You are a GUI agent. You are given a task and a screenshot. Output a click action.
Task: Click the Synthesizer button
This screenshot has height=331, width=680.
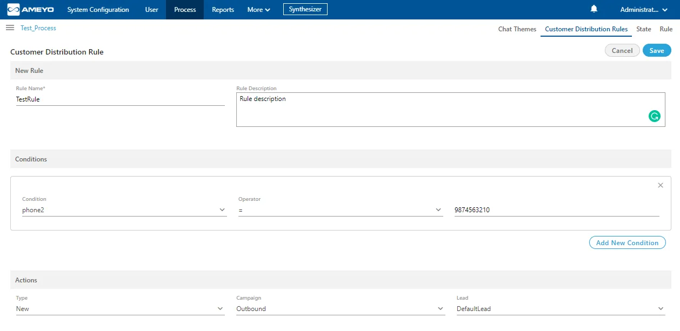[305, 9]
